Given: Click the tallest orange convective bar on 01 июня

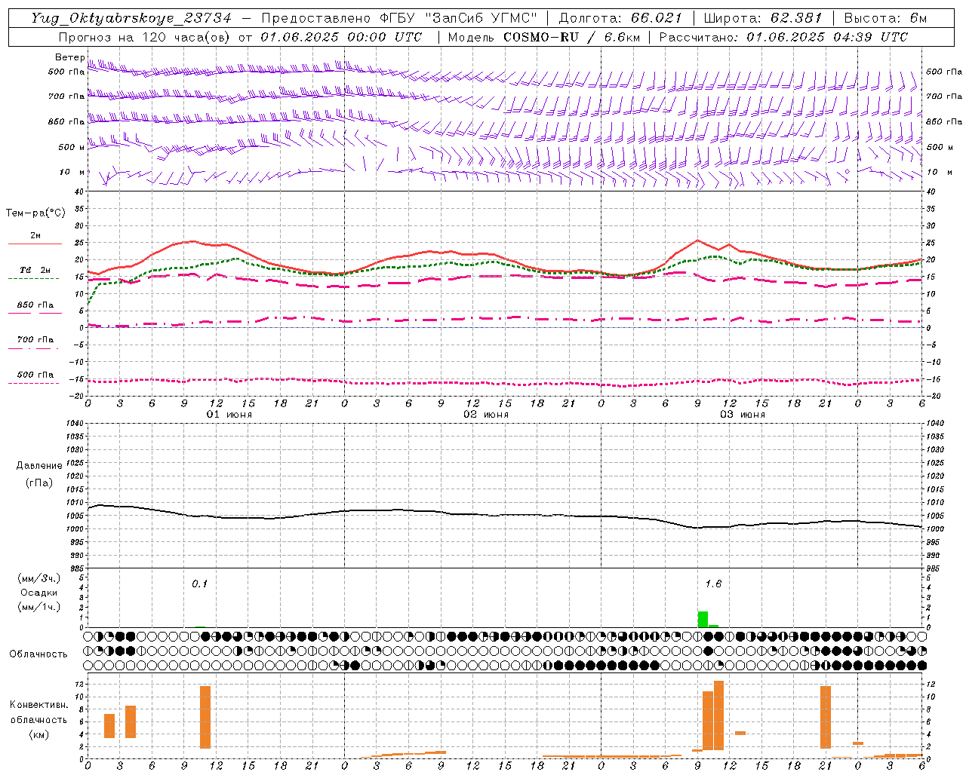Looking at the screenshot, I should 205,717.
